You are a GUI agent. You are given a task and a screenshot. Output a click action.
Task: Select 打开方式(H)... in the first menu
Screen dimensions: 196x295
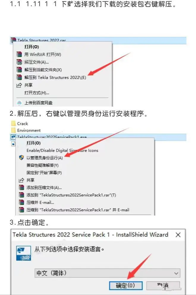pos(37,93)
